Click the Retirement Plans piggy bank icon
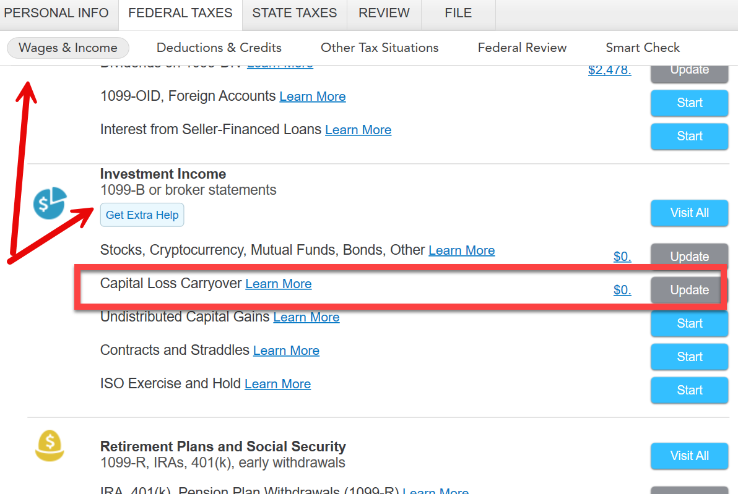738x494 pixels. [50, 446]
